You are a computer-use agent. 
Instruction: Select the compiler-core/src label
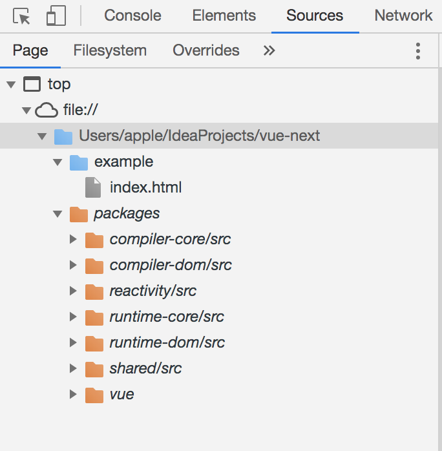click(x=170, y=239)
